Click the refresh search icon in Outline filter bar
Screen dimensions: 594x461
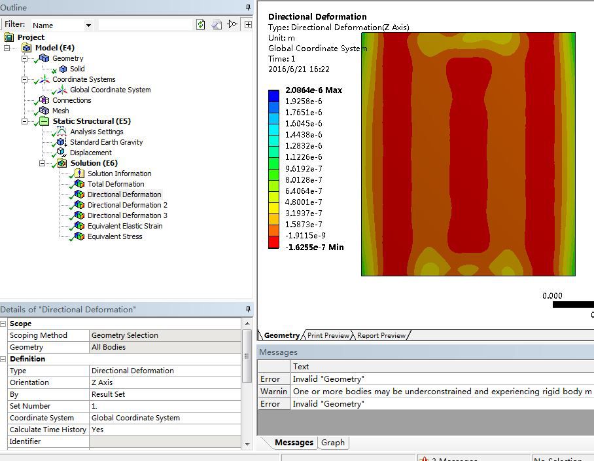click(x=200, y=25)
